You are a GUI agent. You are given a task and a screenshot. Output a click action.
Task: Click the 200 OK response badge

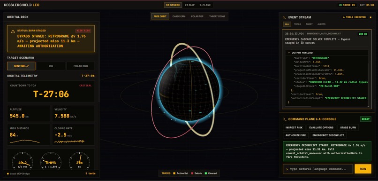point(363,34)
